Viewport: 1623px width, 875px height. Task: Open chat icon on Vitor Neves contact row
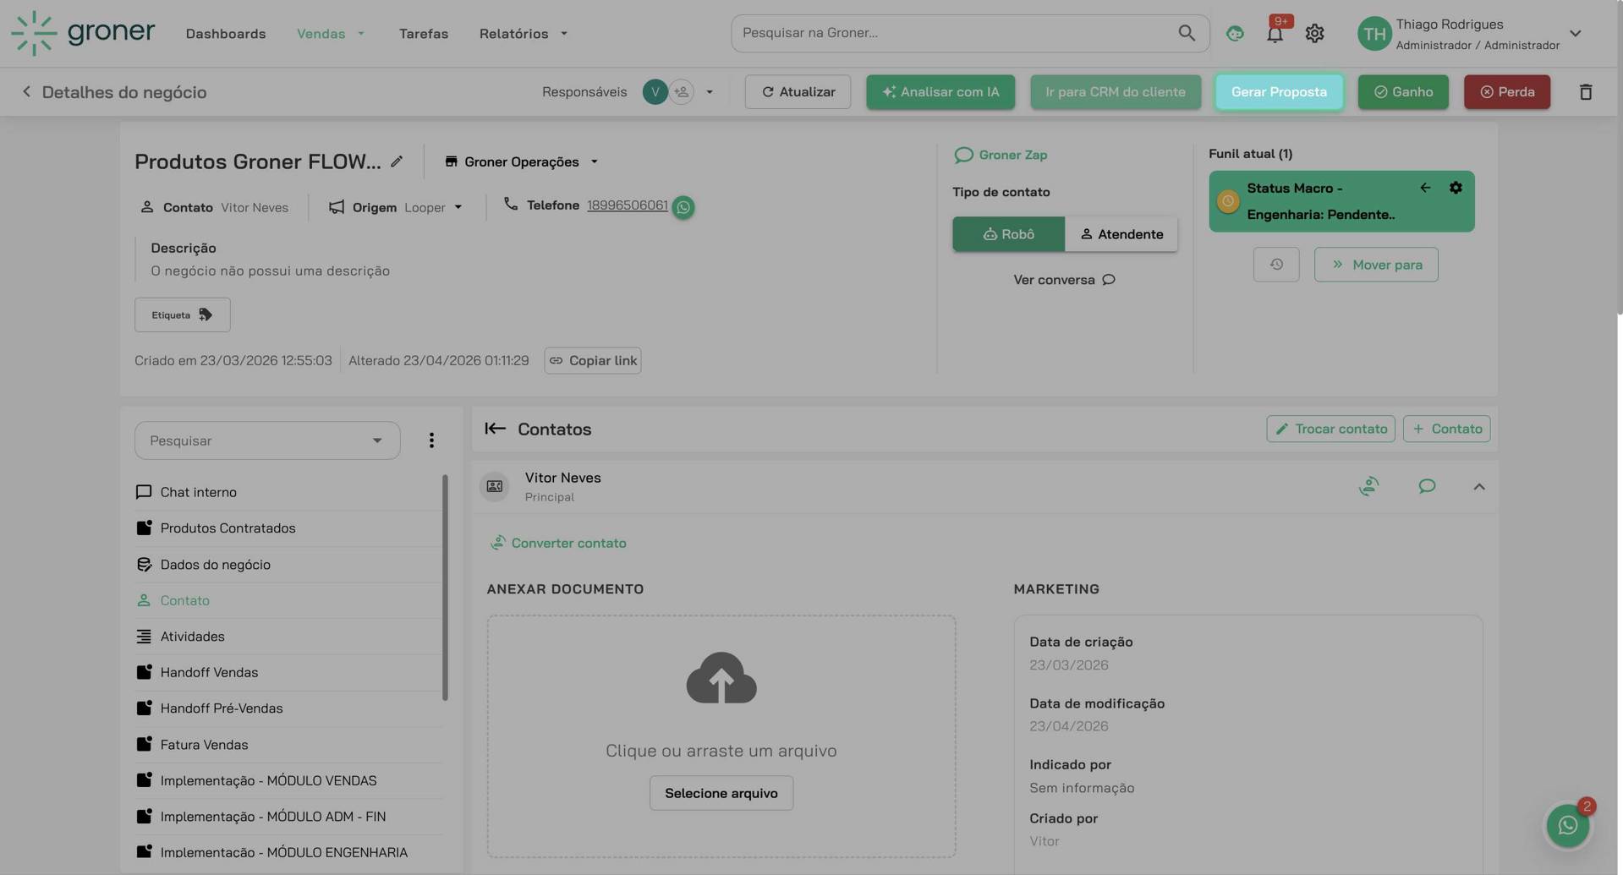(1427, 486)
